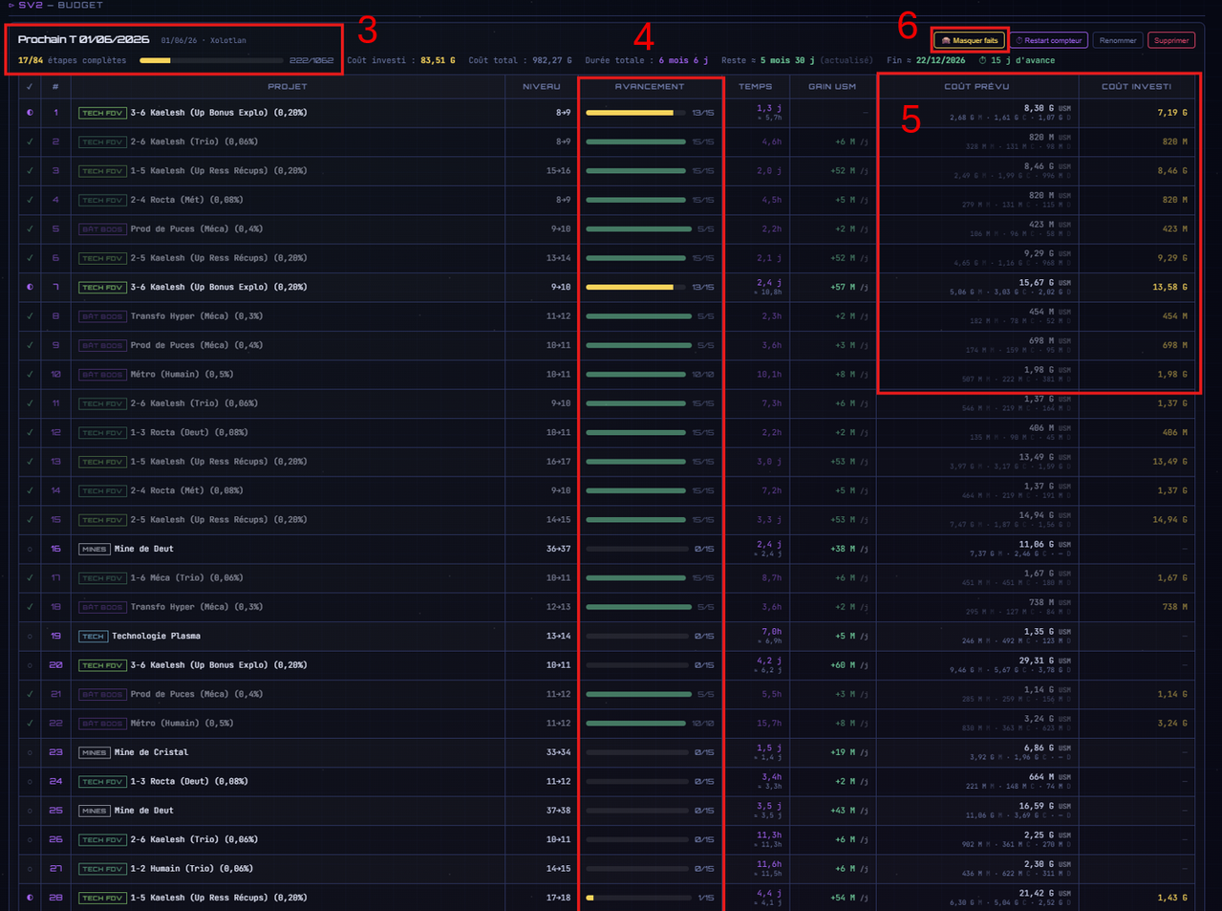Click the TECH FDV tag in row 20
The width and height of the screenshot is (1222, 911).
[x=102, y=665]
